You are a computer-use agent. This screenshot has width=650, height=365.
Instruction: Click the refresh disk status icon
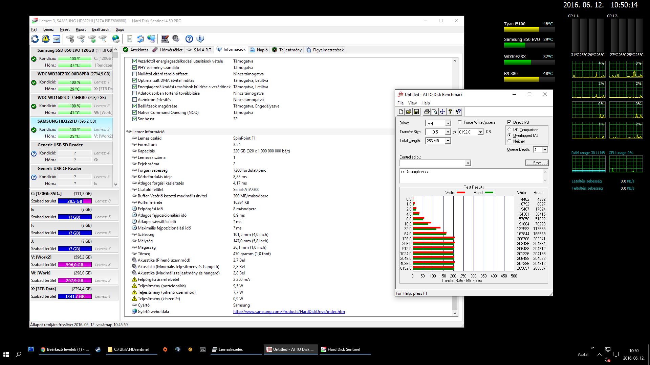[x=35, y=39]
